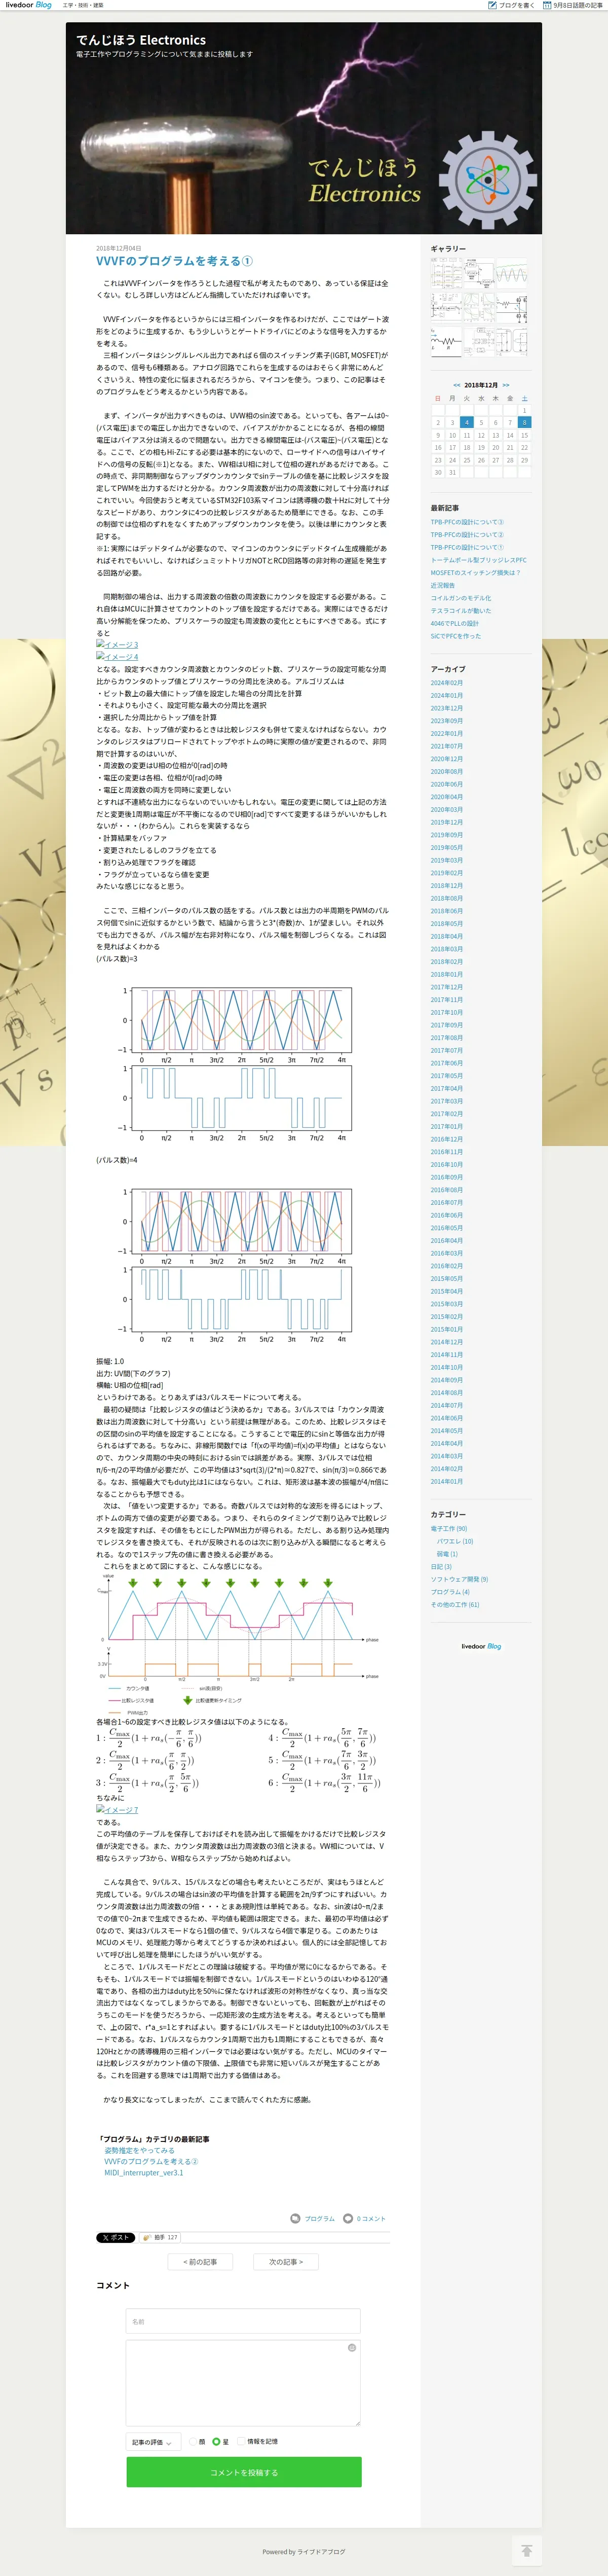Viewport: 608px width, 2576px height.
Task: Select highlighted calendar date 8
Action: tap(524, 422)
